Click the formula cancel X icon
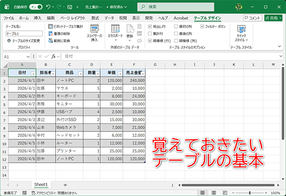The height and width of the screenshot is (196, 286). (40, 57)
